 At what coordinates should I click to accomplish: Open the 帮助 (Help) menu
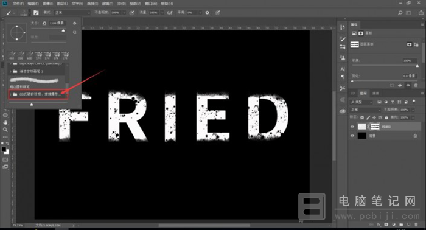click(x=167, y=4)
